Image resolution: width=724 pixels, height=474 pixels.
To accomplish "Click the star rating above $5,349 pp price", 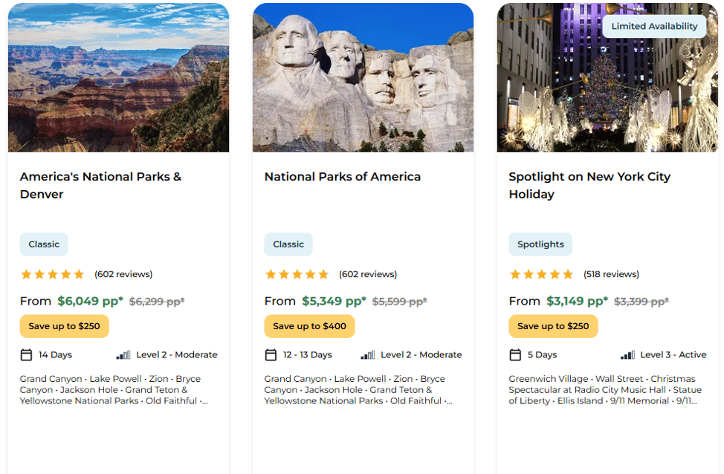I will 297,275.
